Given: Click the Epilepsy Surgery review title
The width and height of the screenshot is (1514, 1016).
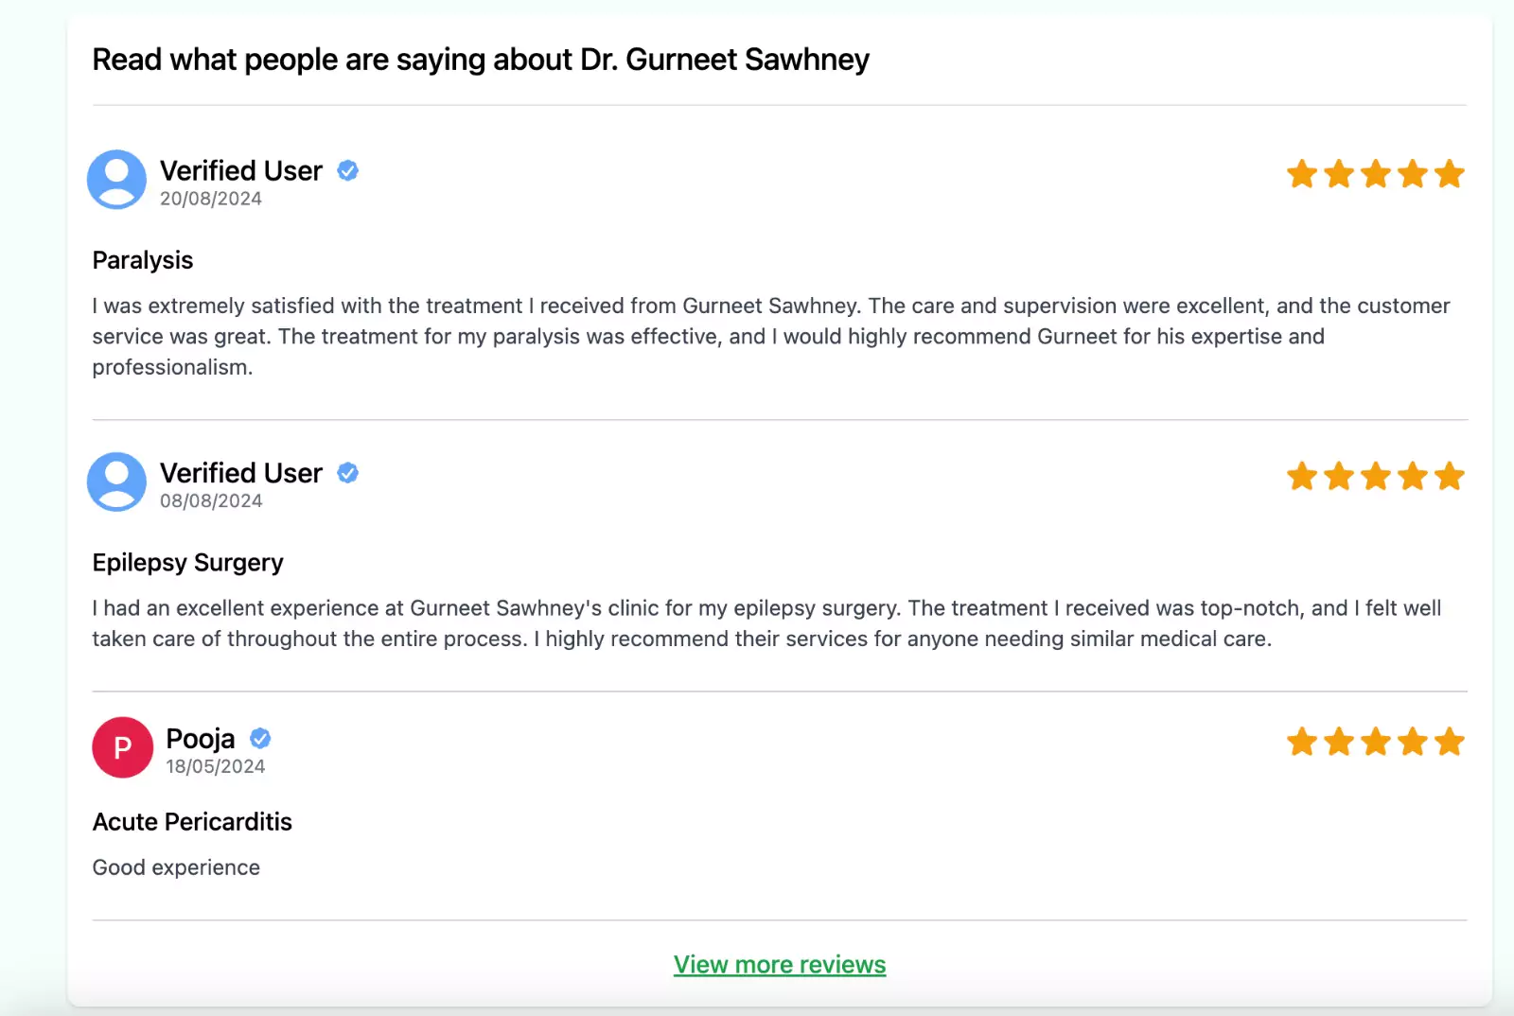Looking at the screenshot, I should coord(187,563).
